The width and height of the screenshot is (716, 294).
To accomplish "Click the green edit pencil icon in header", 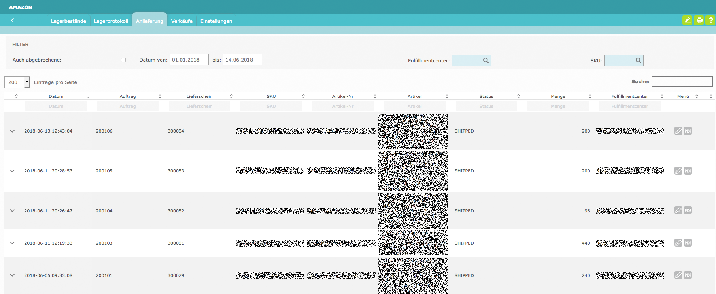I will click(x=687, y=21).
